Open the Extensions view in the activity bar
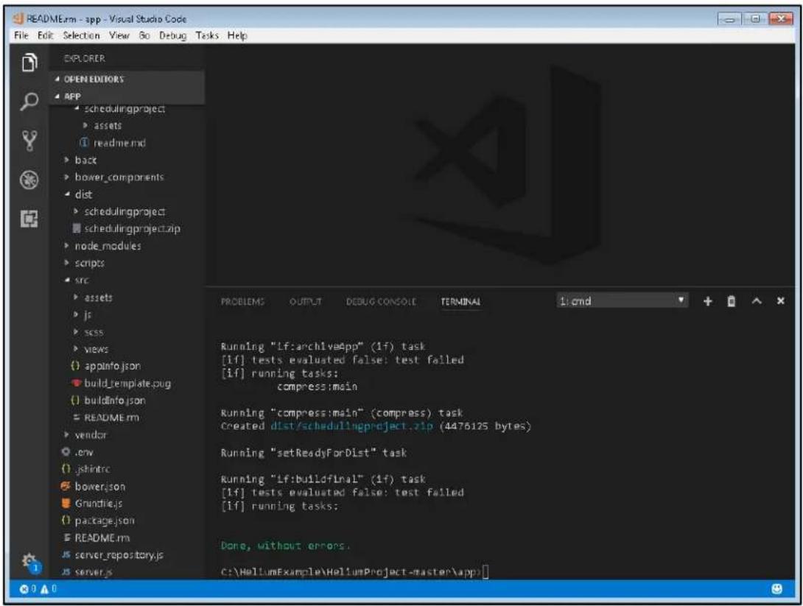The image size is (803, 606). click(x=29, y=219)
